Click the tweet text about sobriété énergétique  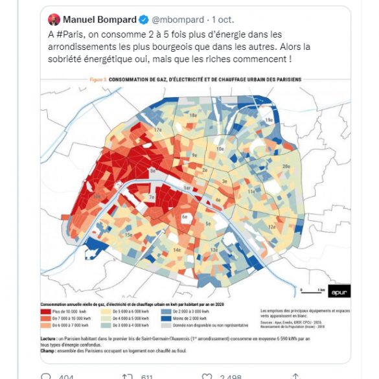(x=179, y=47)
